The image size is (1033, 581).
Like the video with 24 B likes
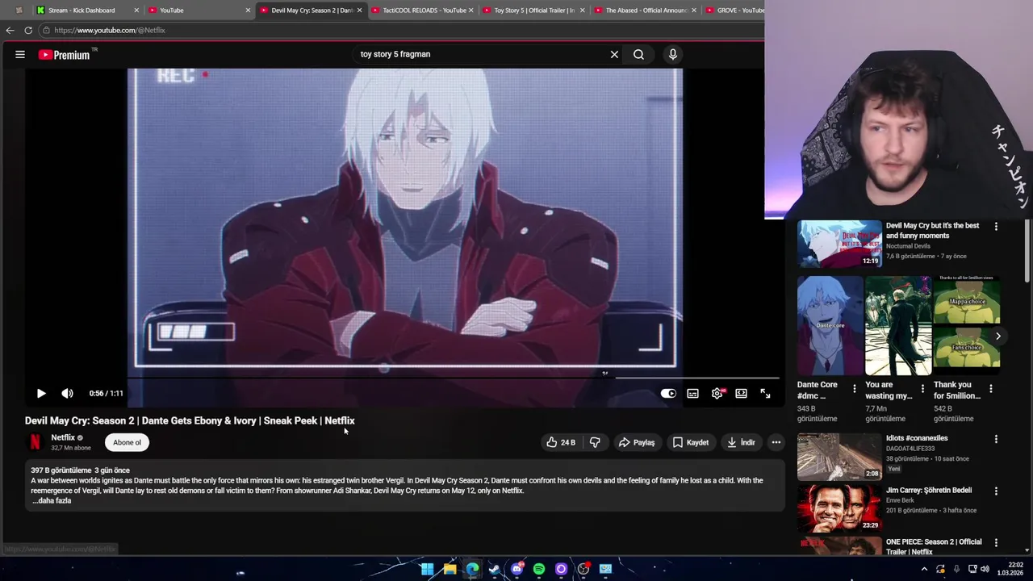coord(561,442)
